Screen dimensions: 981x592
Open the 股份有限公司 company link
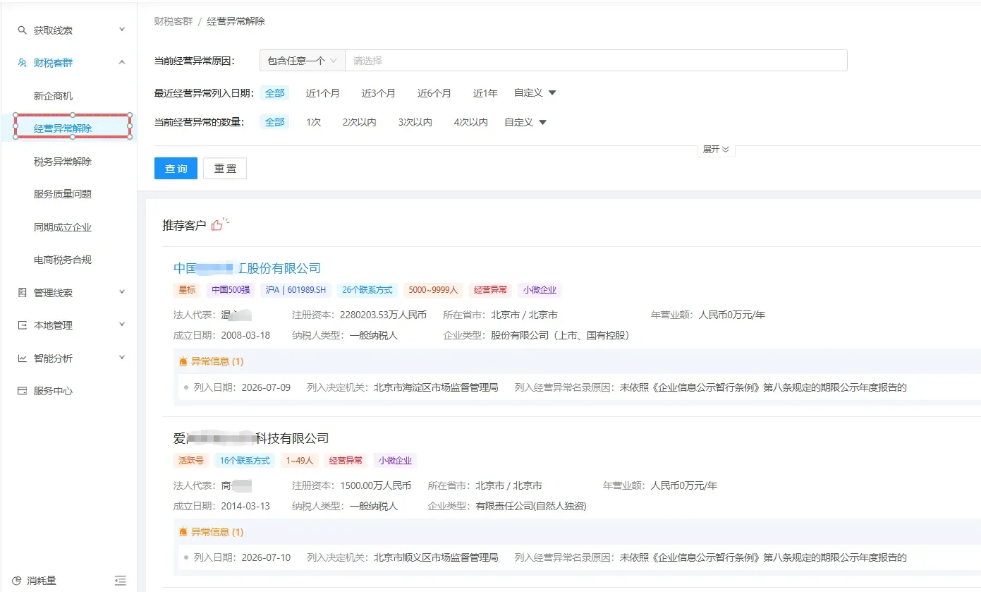click(x=247, y=268)
